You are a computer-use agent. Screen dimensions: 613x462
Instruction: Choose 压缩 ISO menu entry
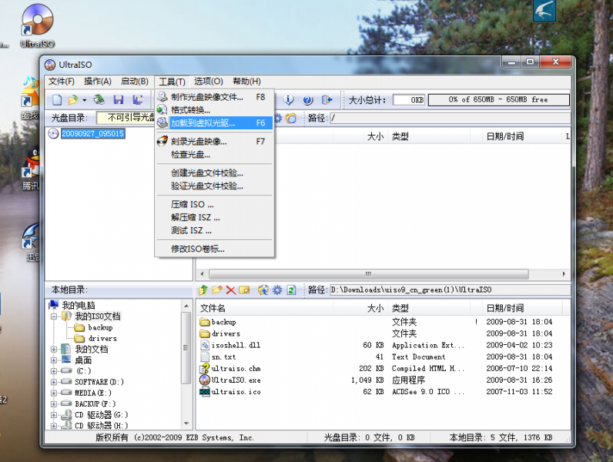(x=214, y=204)
